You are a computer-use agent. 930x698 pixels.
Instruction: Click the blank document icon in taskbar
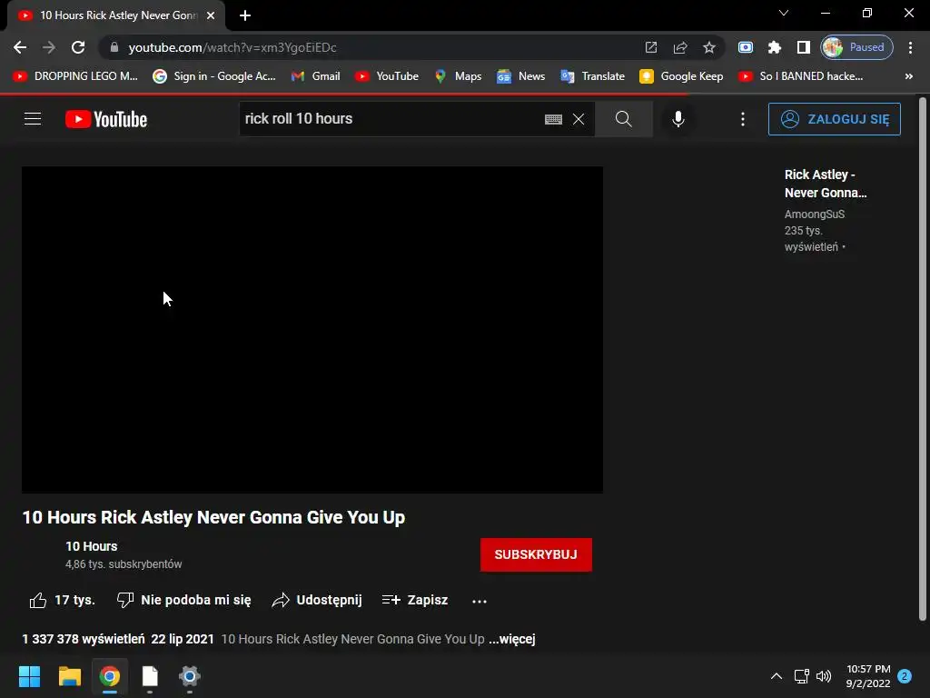click(150, 676)
